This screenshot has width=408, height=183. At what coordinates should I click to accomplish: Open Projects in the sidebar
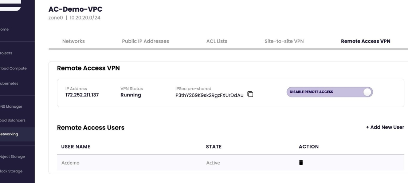click(x=7, y=53)
